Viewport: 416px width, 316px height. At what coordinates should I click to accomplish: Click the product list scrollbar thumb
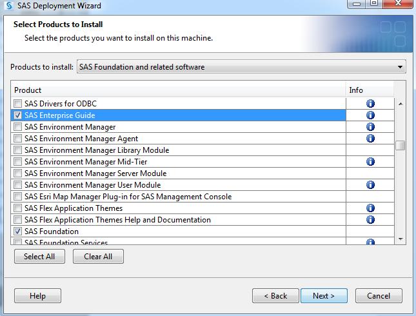[401, 145]
